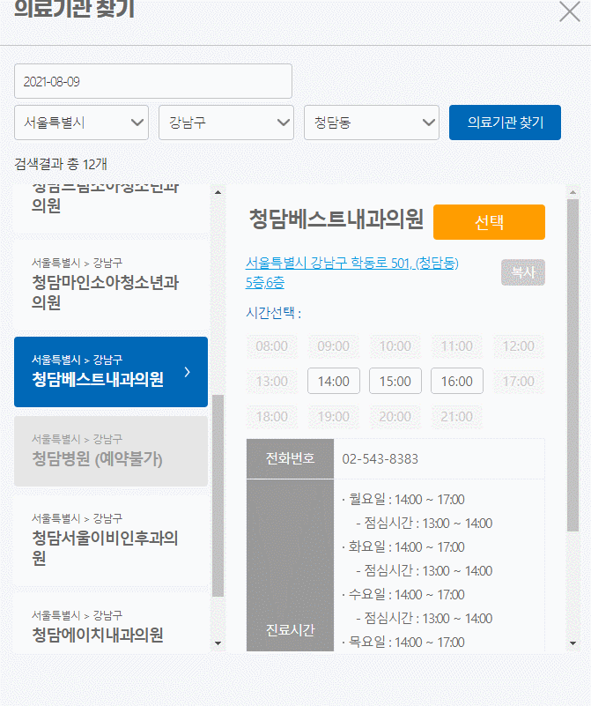Click the 전화번호 header cell
The image size is (591, 706).
(x=290, y=458)
